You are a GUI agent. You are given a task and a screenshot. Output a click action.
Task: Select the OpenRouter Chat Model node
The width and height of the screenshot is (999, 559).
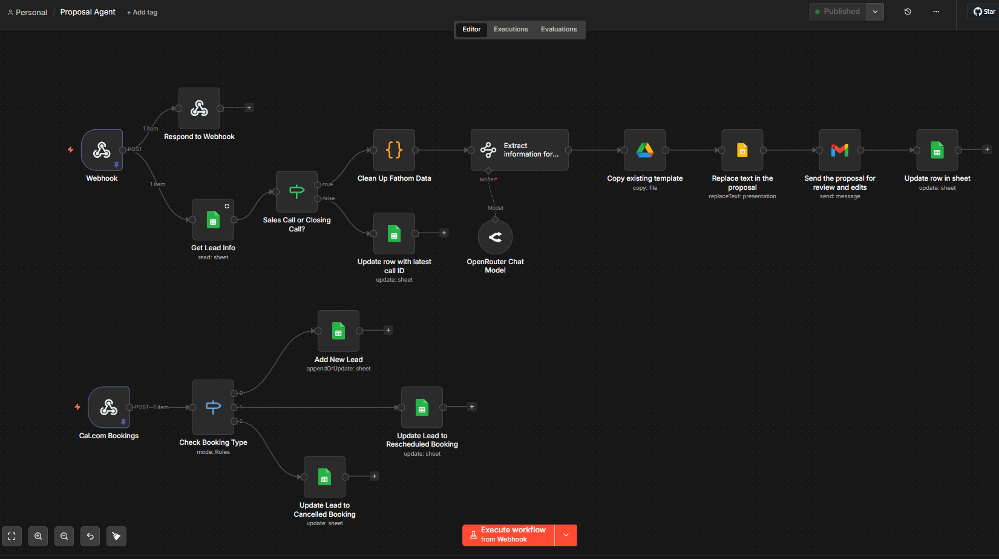coord(495,237)
